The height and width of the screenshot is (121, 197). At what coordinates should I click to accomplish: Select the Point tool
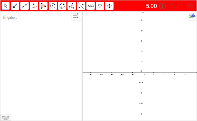[15, 6]
